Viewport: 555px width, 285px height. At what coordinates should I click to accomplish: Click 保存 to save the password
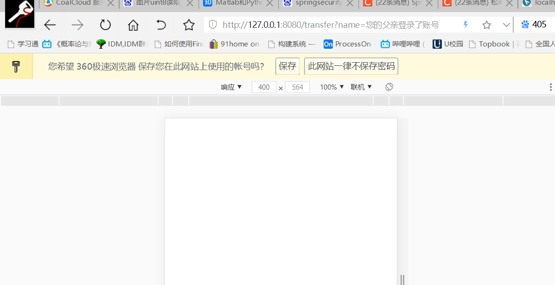(287, 66)
